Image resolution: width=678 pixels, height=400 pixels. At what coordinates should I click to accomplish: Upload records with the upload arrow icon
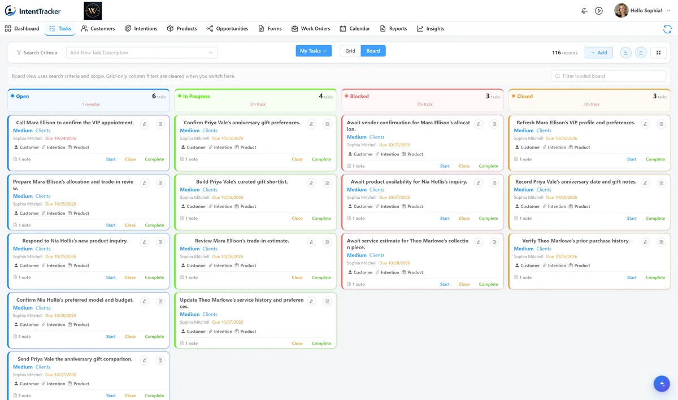click(x=641, y=53)
